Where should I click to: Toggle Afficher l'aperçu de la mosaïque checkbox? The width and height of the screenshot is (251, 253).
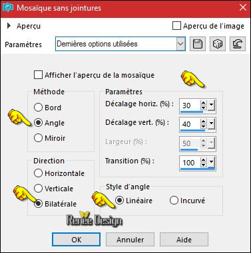click(x=38, y=75)
